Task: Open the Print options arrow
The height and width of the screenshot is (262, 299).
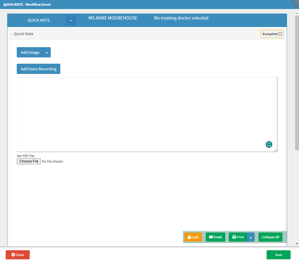Action: coord(251,237)
